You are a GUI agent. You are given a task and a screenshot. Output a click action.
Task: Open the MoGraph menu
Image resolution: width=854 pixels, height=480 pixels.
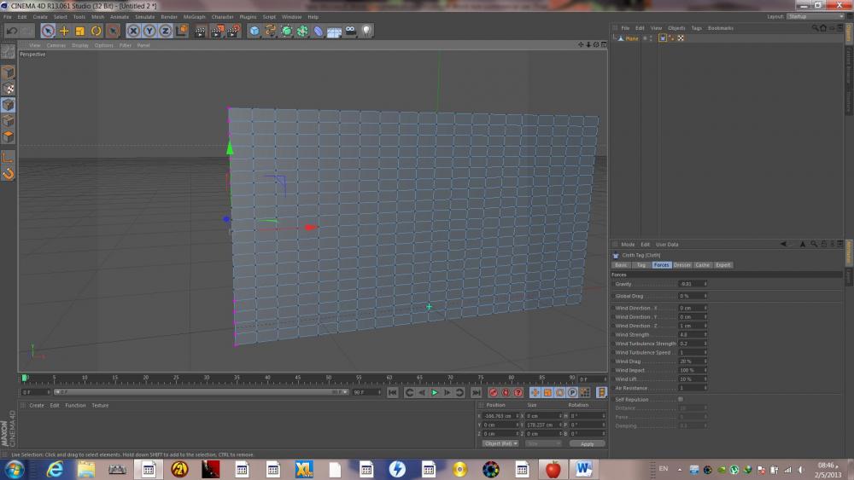[x=194, y=16]
